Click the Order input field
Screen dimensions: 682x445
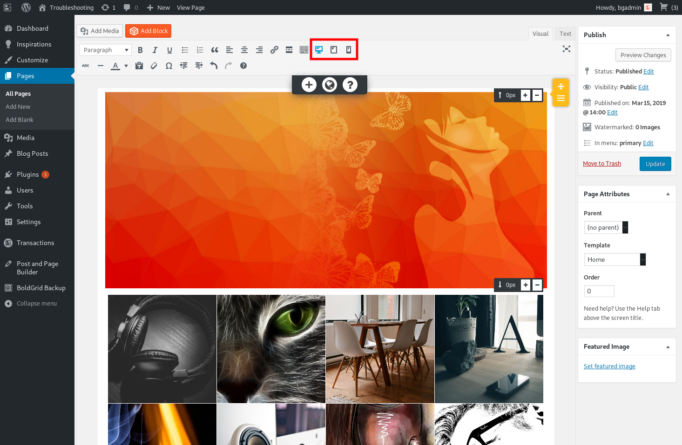[x=599, y=291]
